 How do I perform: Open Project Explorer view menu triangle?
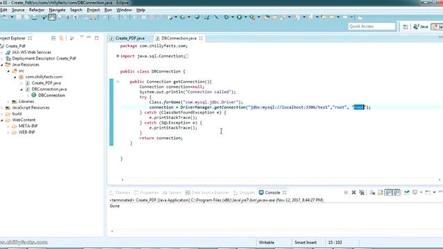click(82, 37)
